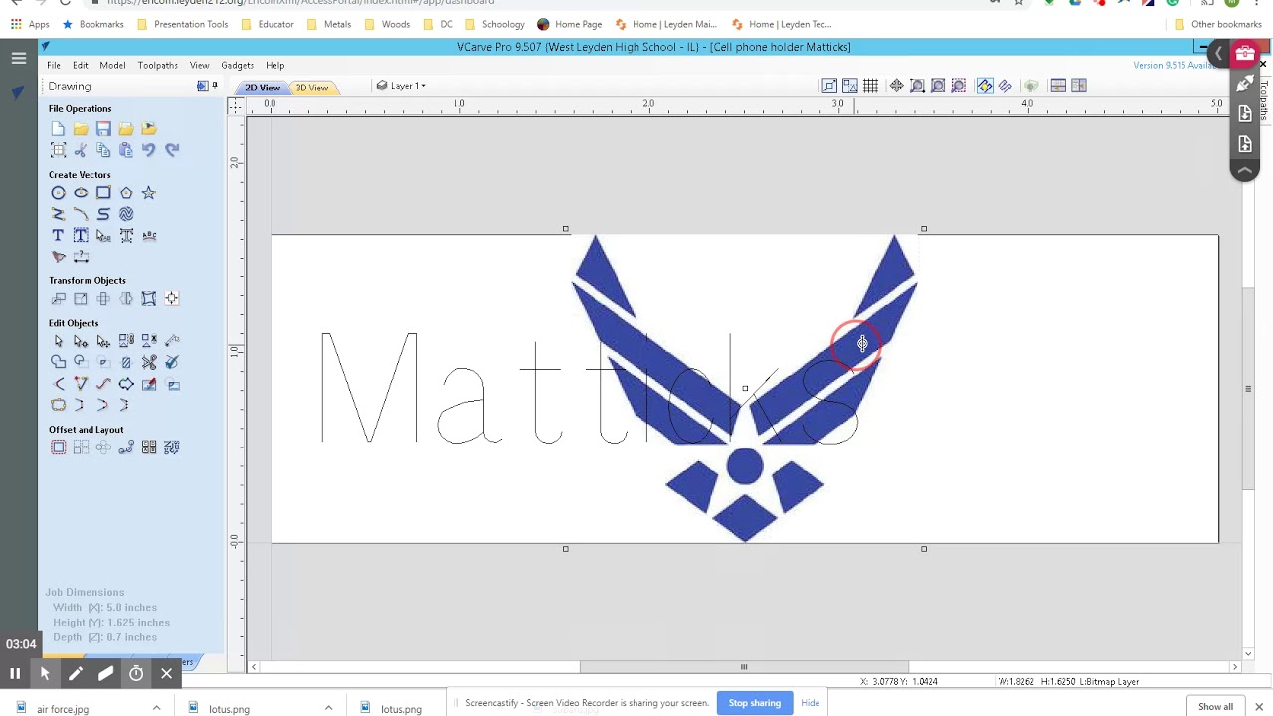
Task: Open the Layer 1 dropdown
Action: (x=401, y=87)
